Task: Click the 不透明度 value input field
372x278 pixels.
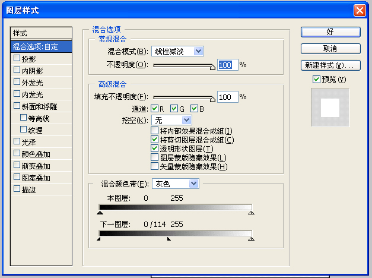Action: pyautogui.click(x=227, y=65)
